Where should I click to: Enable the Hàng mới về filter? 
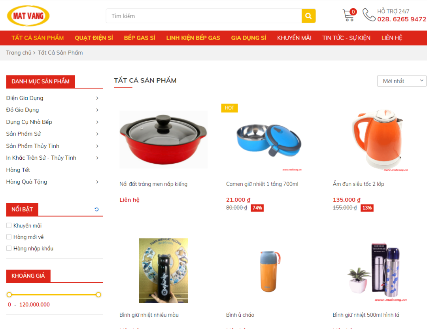click(9, 237)
